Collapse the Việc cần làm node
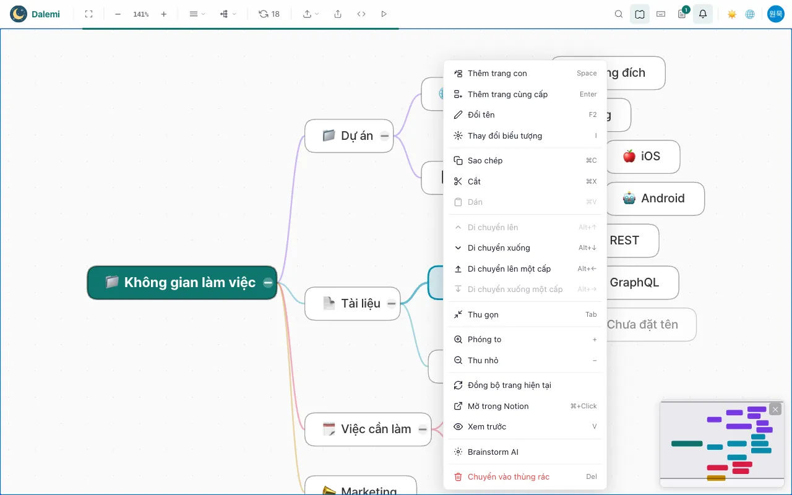 coord(423,429)
